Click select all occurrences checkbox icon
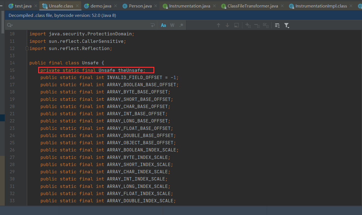Viewport: 362px width, 215px height. (x=266, y=25)
